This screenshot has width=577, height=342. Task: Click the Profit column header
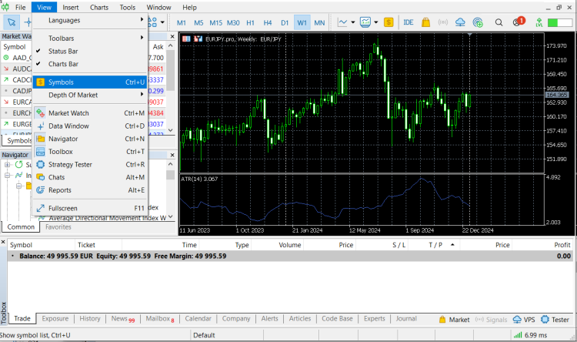click(562, 245)
